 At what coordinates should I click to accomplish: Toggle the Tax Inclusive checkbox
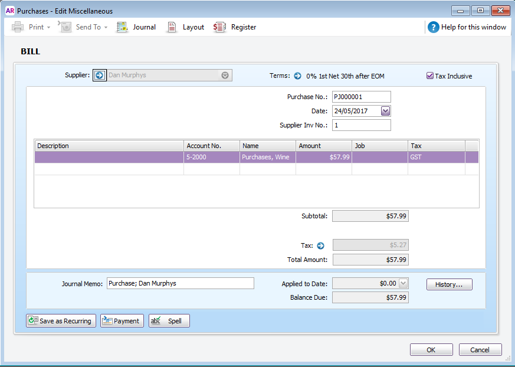coord(430,76)
